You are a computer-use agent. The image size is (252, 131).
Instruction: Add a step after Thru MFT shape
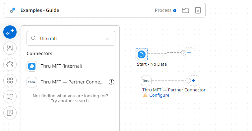[x=194, y=81]
